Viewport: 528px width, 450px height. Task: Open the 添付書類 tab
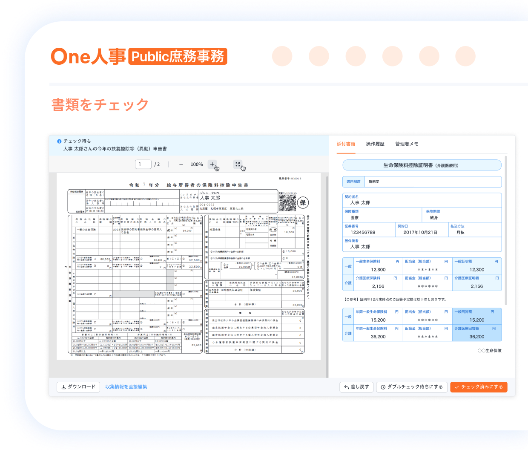pyautogui.click(x=346, y=144)
